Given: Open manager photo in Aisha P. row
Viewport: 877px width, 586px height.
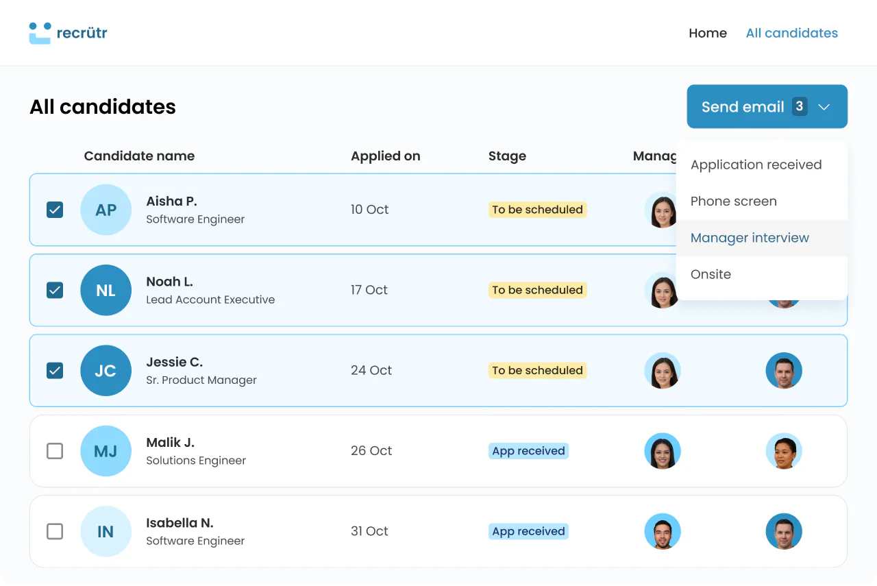Looking at the screenshot, I should (660, 210).
